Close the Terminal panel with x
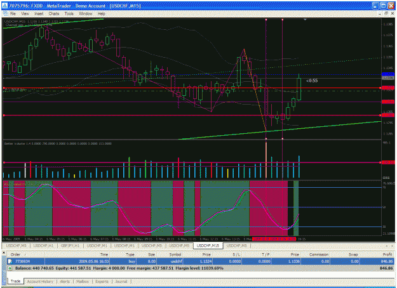This screenshot has height=288, width=397. point(4,252)
